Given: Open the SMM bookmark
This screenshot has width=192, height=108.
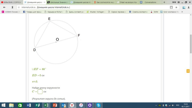Looking at the screenshot, I should point(154,12).
